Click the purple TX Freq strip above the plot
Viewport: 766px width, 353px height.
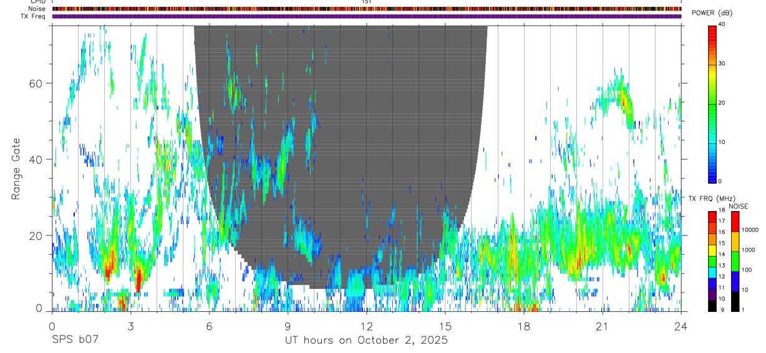(367, 16)
